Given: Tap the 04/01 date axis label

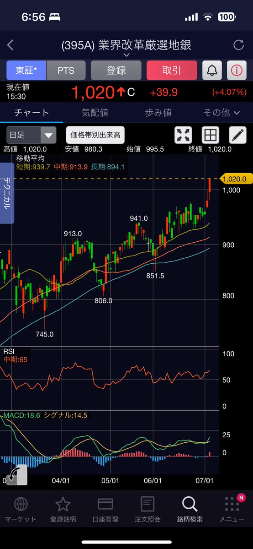Looking at the screenshot, I should 61,481.
